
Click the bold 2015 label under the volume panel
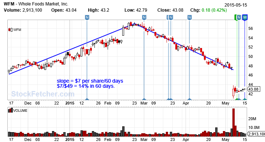[x=70, y=139]
